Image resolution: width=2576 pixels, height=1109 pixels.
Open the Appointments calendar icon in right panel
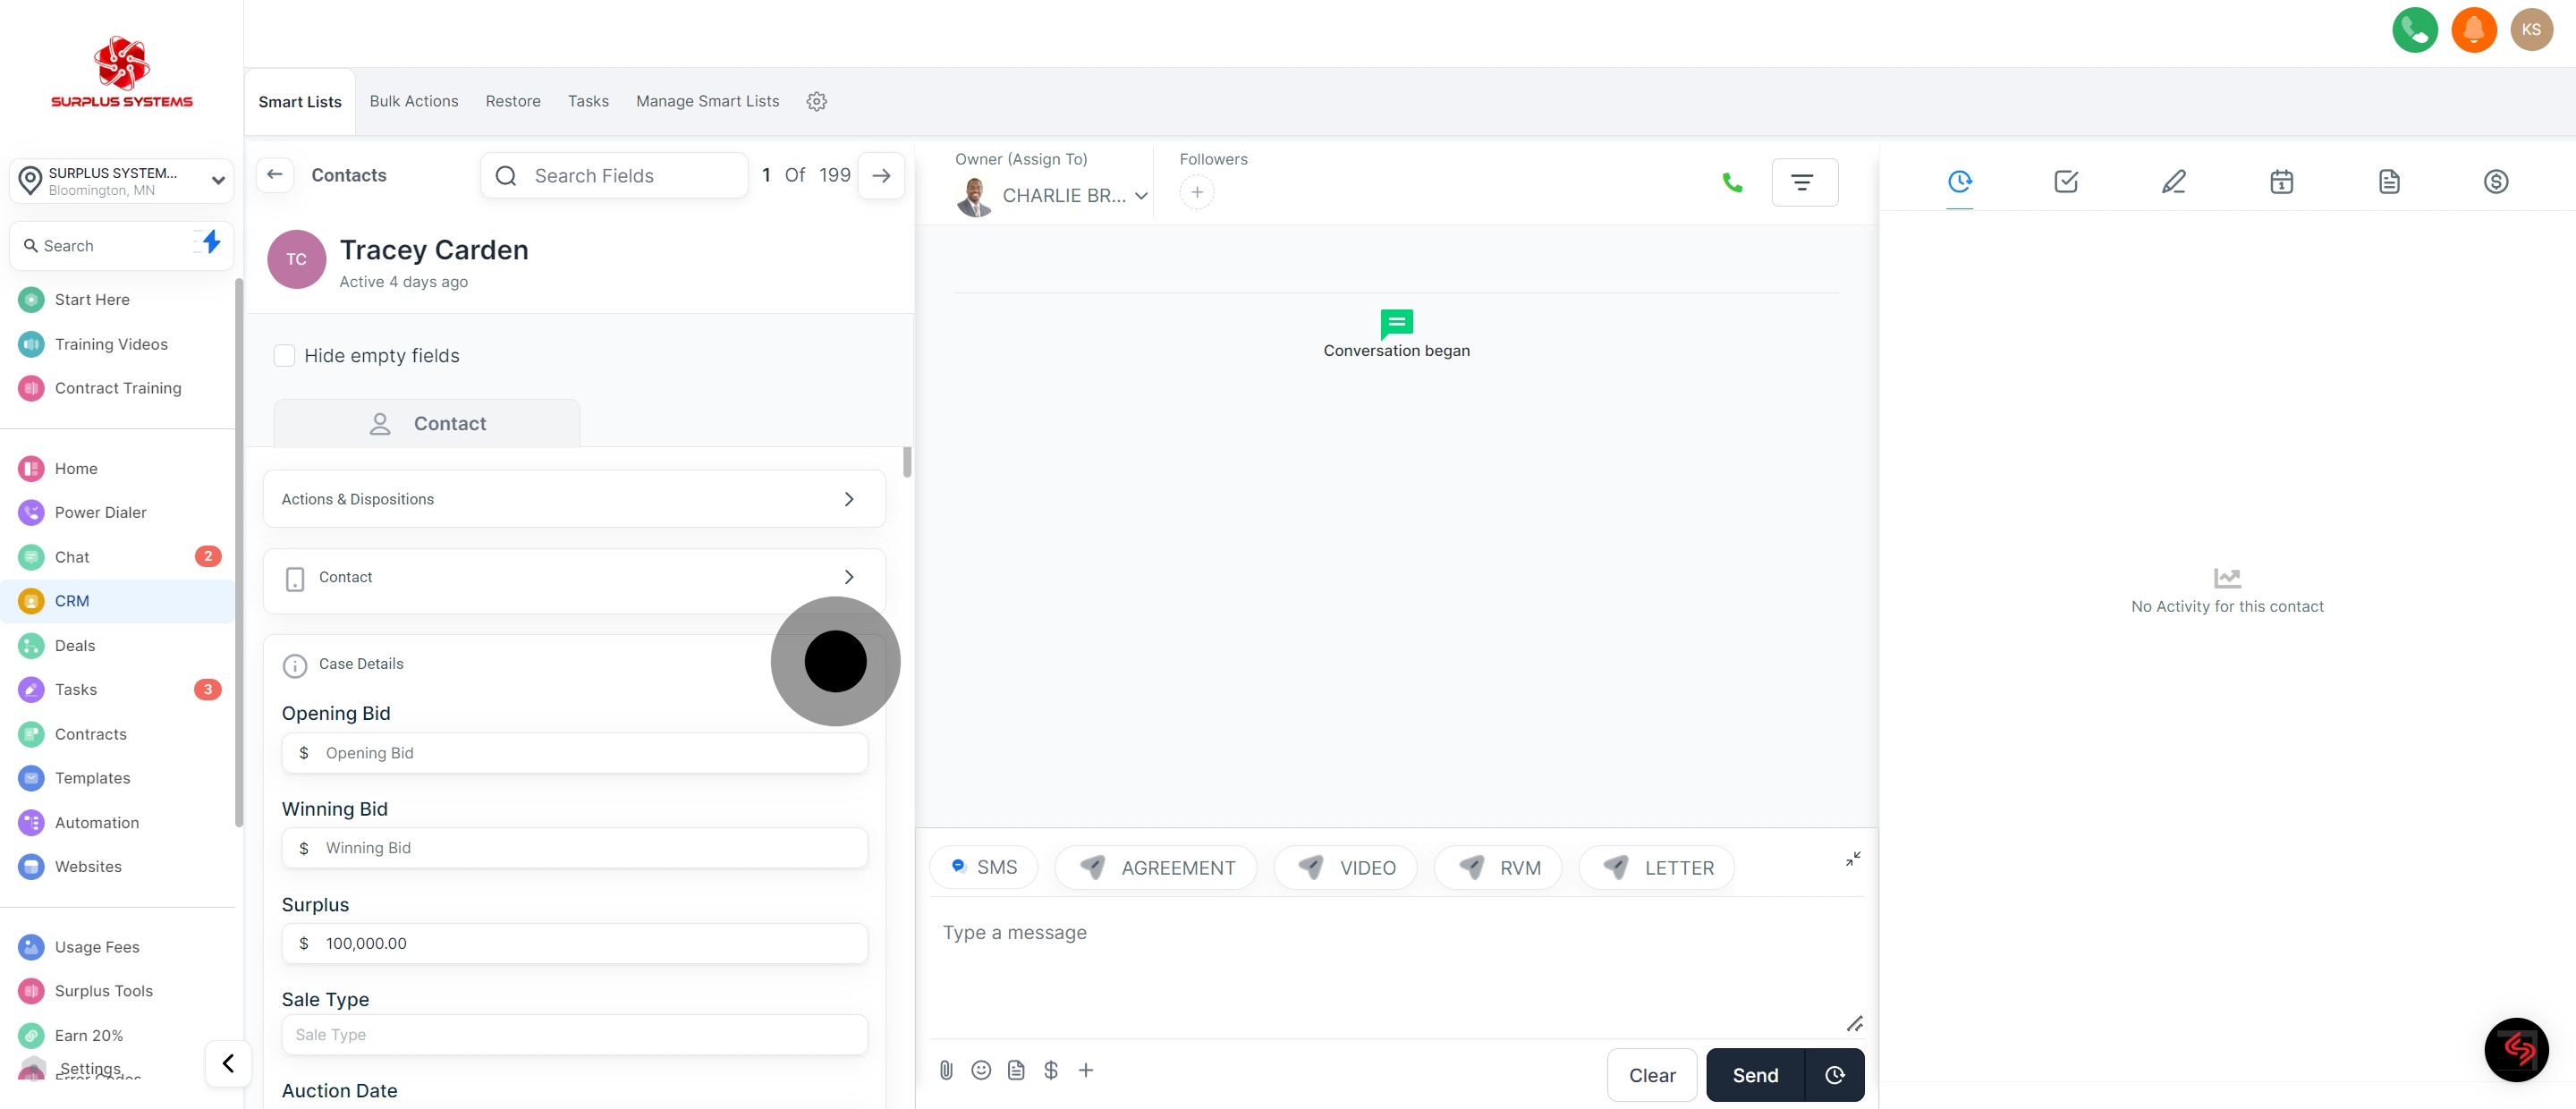coord(2281,181)
